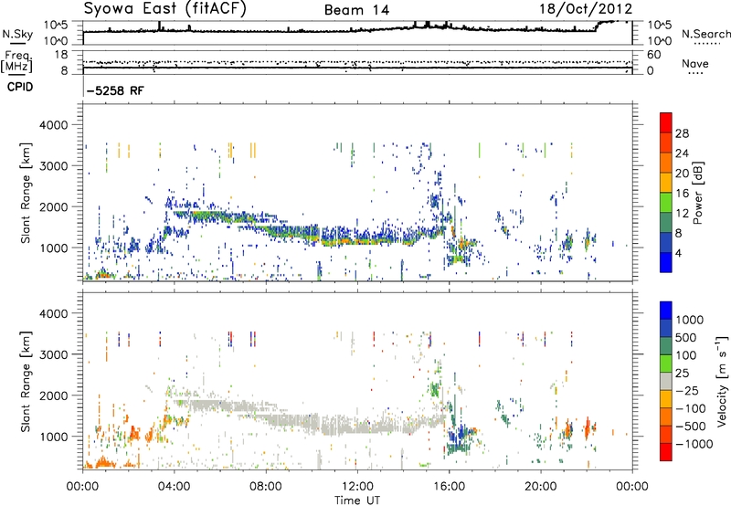
Task: Pick the light green 12-16 dB colorbar segment
Action: (x=666, y=203)
